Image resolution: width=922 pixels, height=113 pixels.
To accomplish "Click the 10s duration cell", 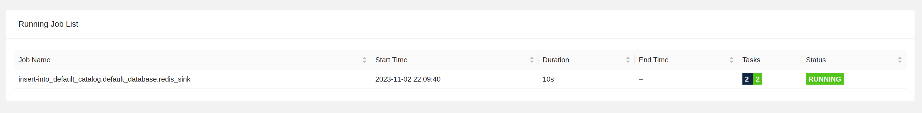I will [x=548, y=79].
